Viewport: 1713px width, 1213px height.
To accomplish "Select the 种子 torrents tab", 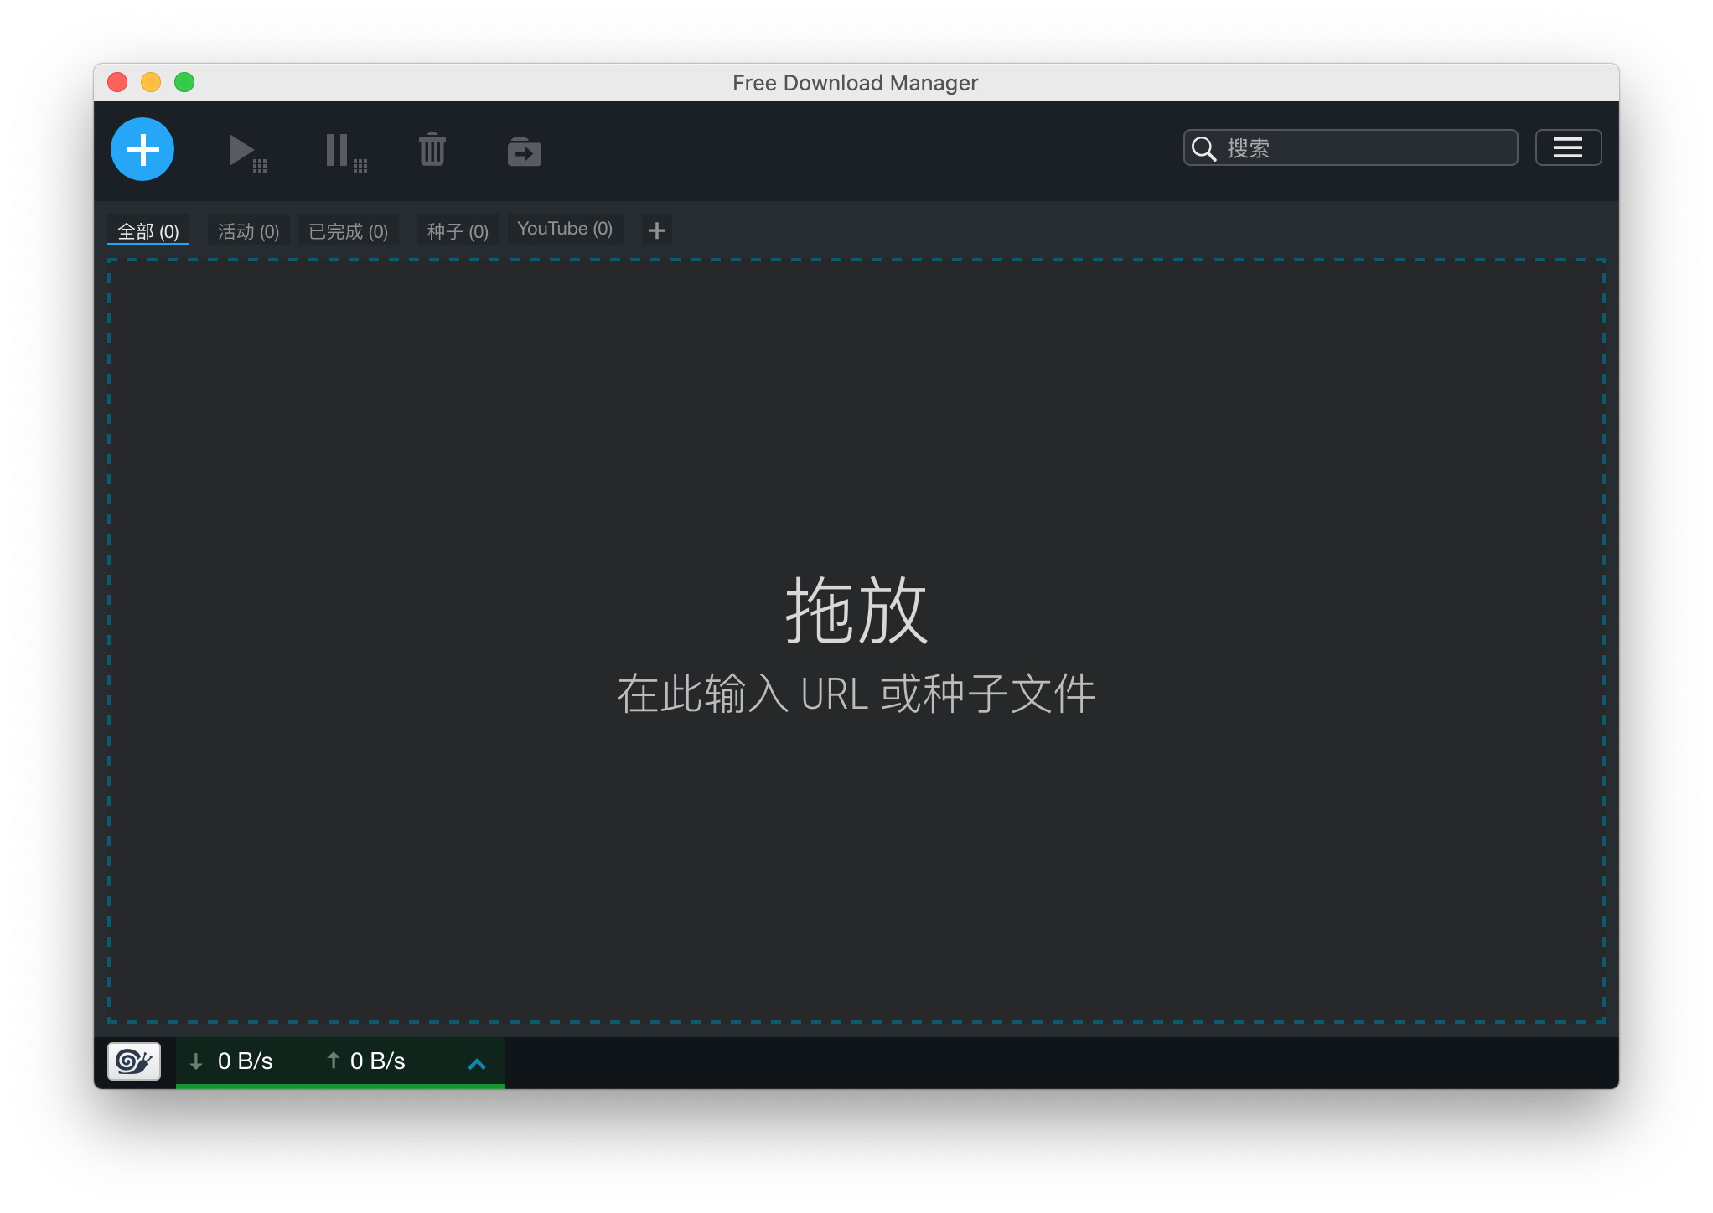I will [x=457, y=230].
